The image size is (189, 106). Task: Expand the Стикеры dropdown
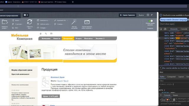click(59, 24)
